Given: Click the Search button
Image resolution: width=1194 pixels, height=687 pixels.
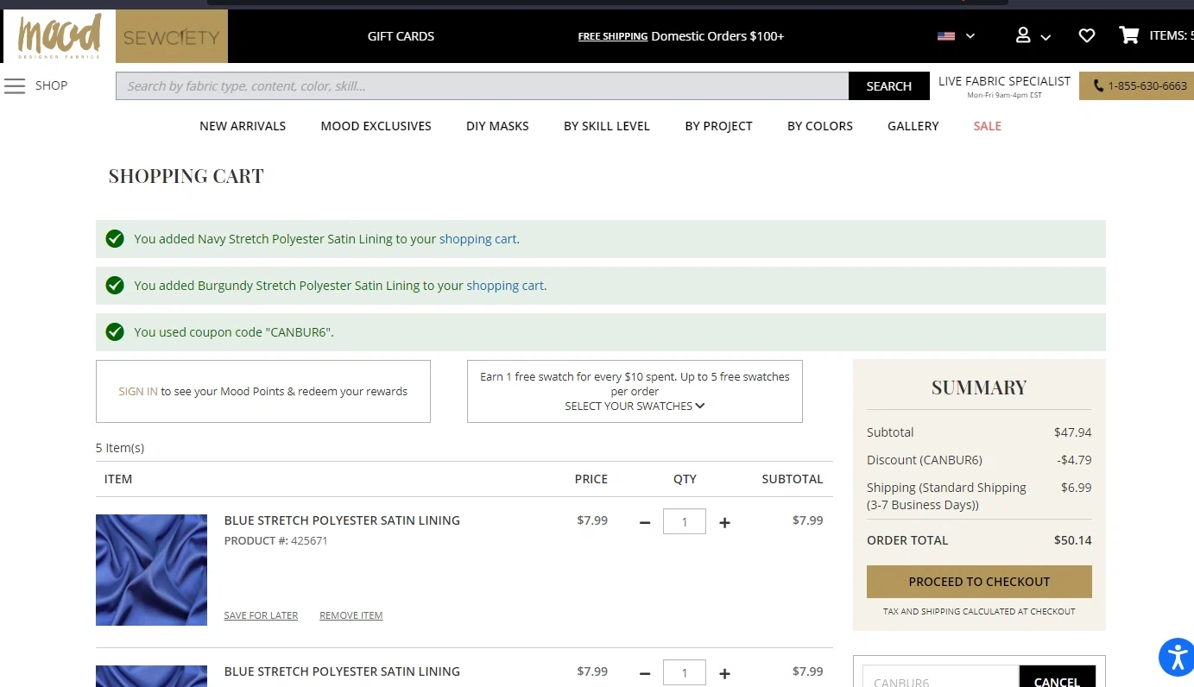Looking at the screenshot, I should coord(888,86).
